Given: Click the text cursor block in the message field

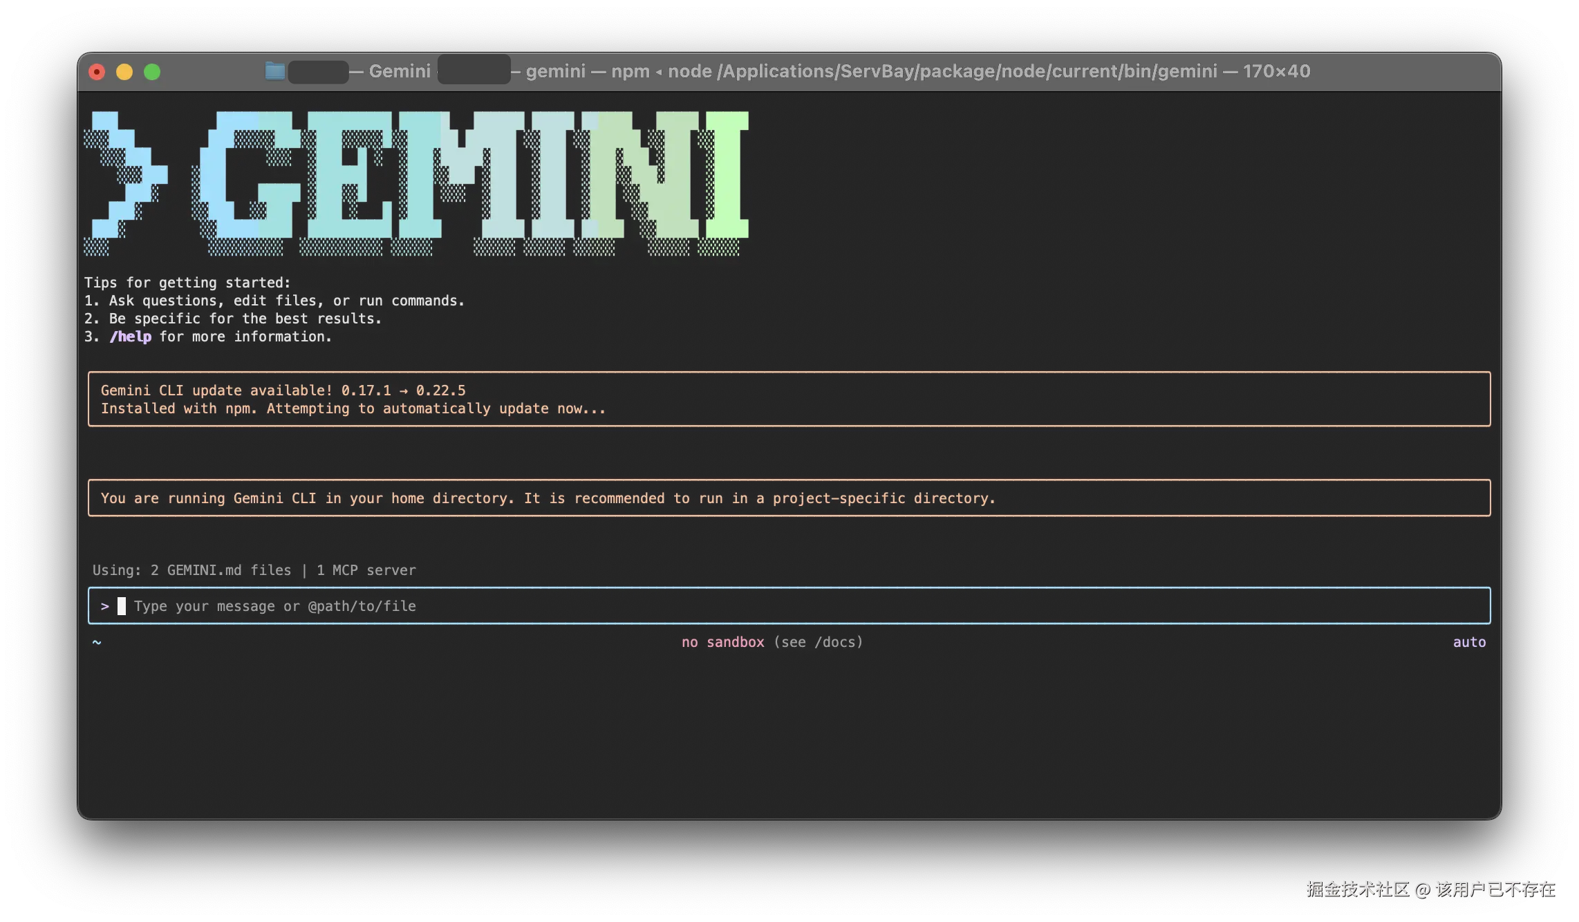Looking at the screenshot, I should pos(122,606).
